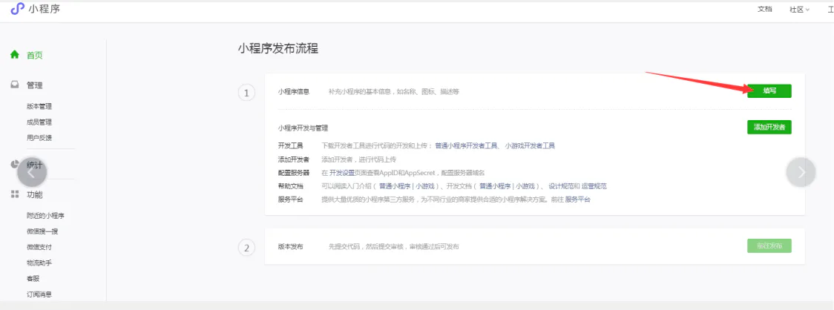Click the 版本发布 label
This screenshot has width=834, height=310.
(x=290, y=247)
